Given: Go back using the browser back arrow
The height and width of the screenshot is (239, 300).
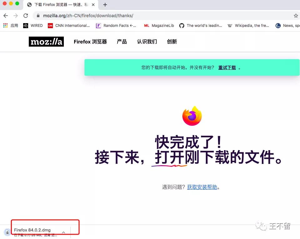Looking at the screenshot, I should tap(6, 16).
